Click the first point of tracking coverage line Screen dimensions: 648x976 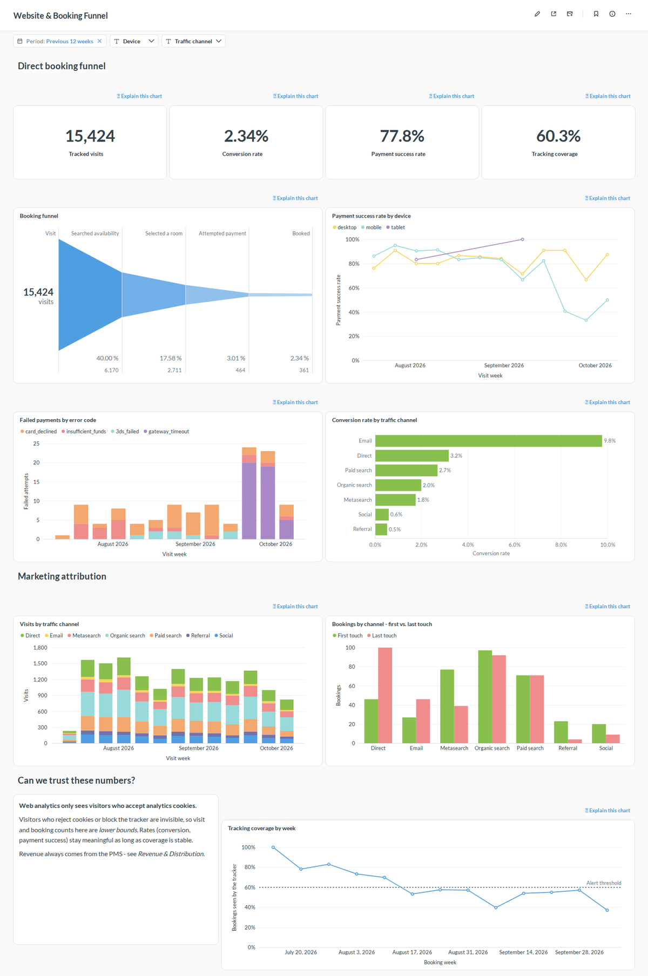click(273, 847)
